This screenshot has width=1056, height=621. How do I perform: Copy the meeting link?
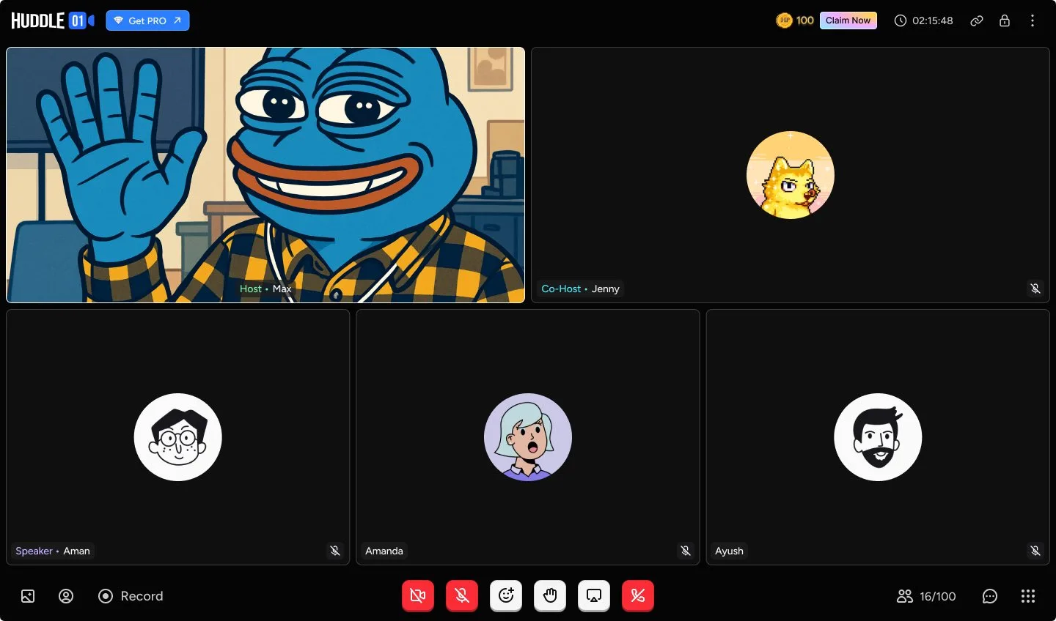click(977, 21)
